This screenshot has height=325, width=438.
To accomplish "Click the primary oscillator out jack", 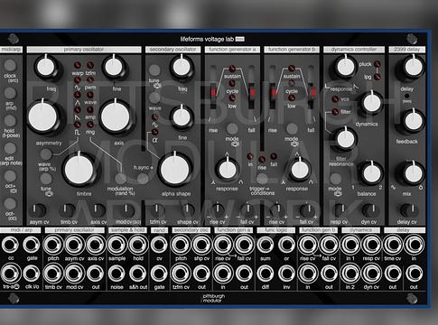I will [x=96, y=274].
